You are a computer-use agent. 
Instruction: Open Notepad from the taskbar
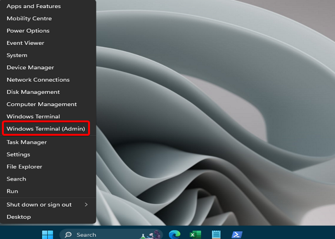click(216, 235)
